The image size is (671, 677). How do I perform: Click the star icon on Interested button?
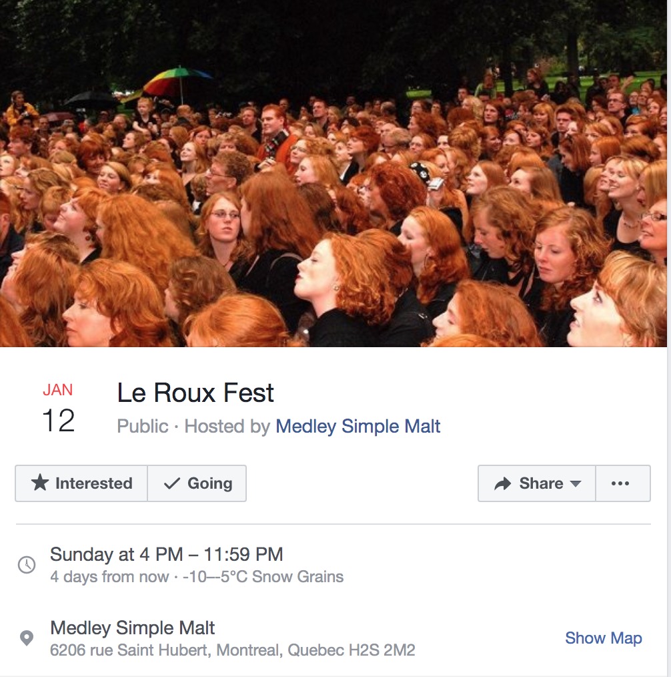click(x=39, y=483)
